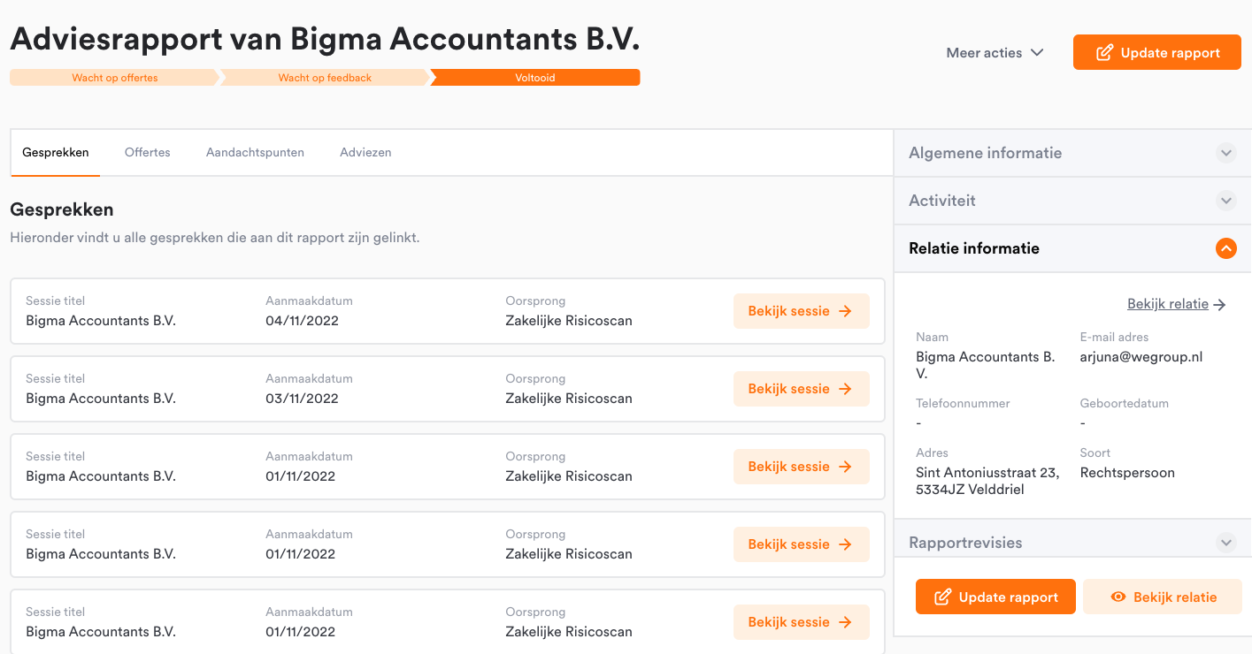Collapse Relatie informatie with orange chevron

[x=1226, y=248]
